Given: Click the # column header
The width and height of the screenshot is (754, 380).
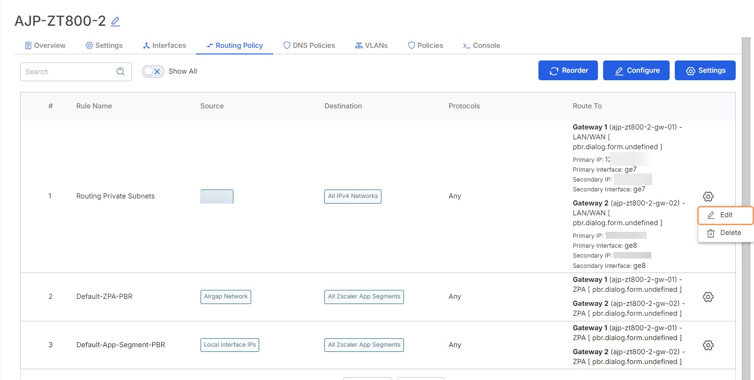Looking at the screenshot, I should [51, 106].
